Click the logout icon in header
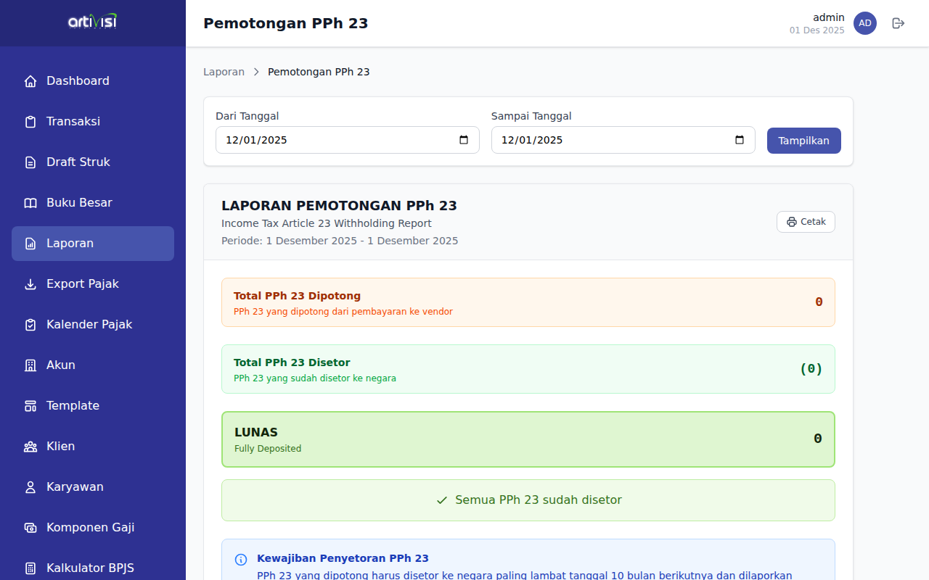929x580 pixels. tap(899, 23)
